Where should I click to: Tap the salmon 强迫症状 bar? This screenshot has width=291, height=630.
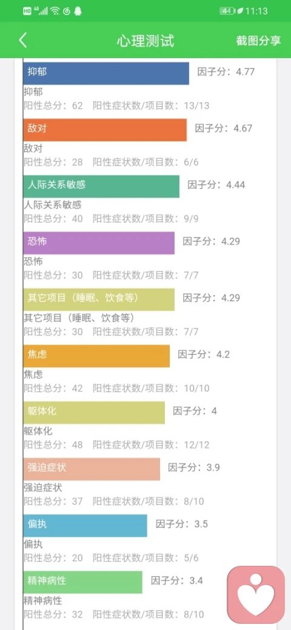(x=92, y=469)
